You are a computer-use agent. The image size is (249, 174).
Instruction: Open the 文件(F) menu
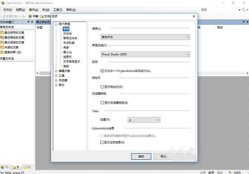click(8, 10)
